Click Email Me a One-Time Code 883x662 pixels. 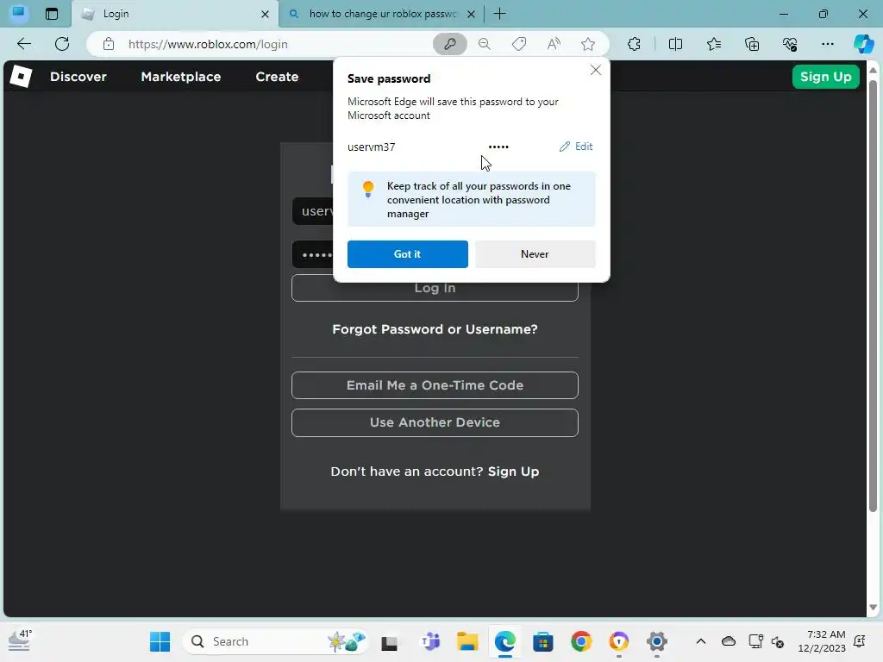pyautogui.click(x=435, y=385)
